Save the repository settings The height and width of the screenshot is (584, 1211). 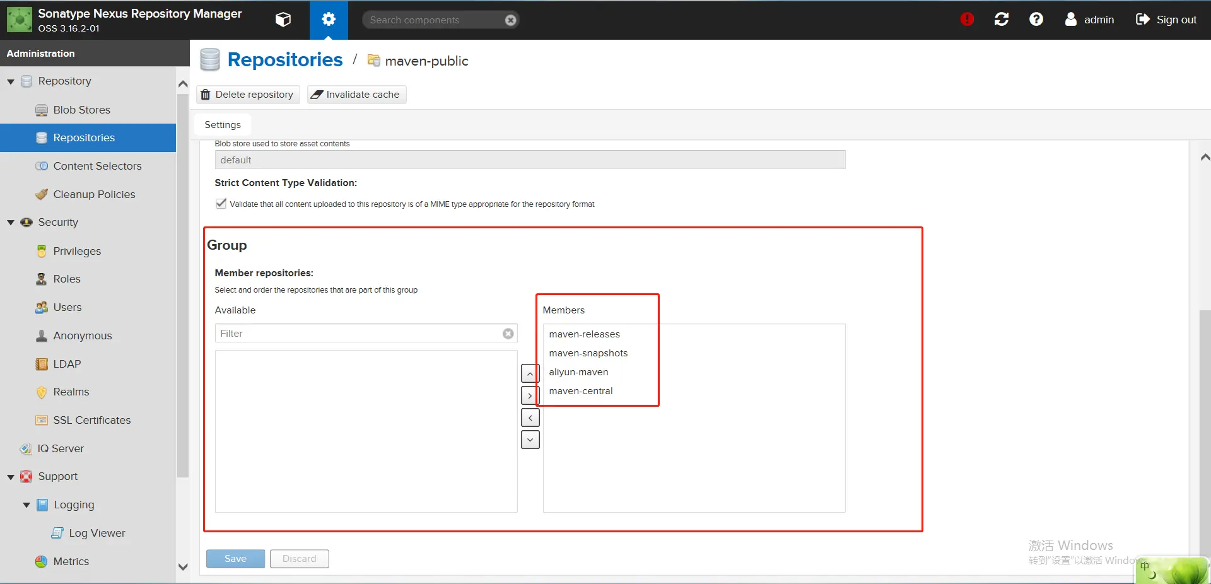pos(235,559)
